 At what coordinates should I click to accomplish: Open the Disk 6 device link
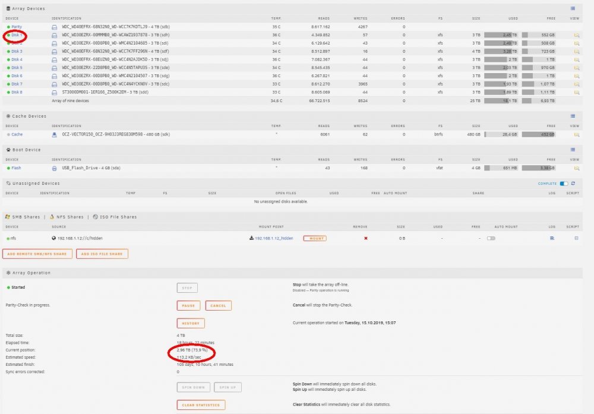(x=17, y=76)
